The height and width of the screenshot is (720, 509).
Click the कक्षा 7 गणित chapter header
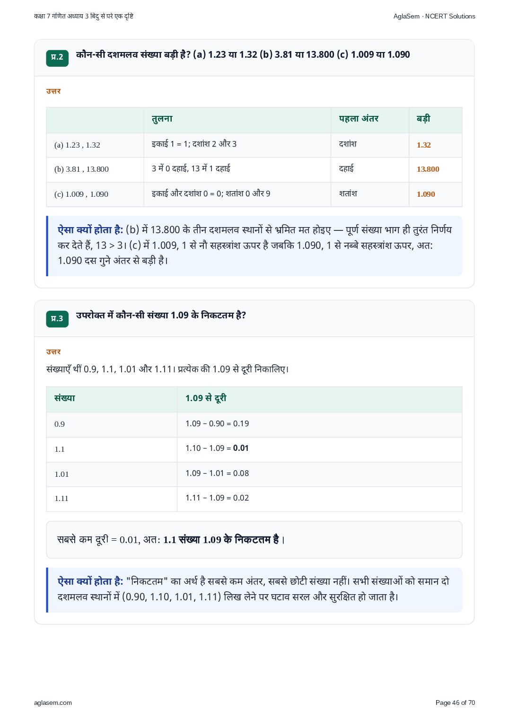84,16
